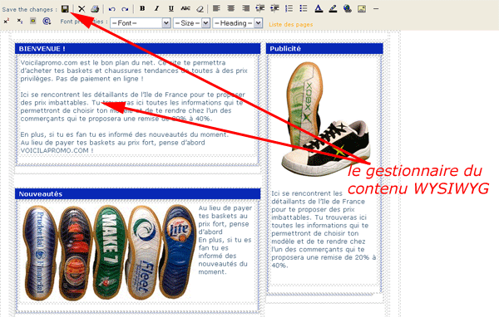499x317 pixels.
Task: Expand the Heading dropdown
Action: (237, 23)
